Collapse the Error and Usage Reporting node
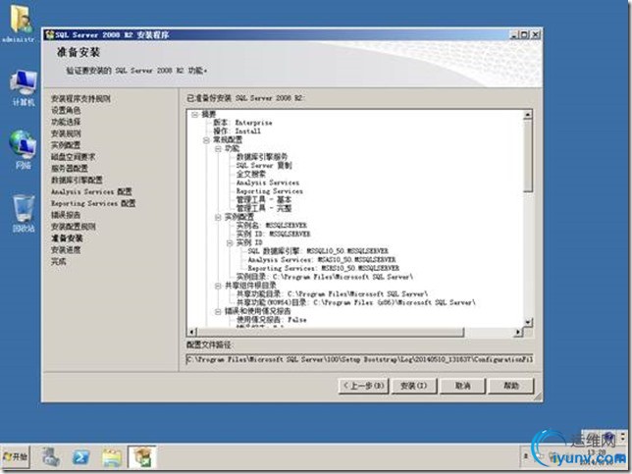 218,311
